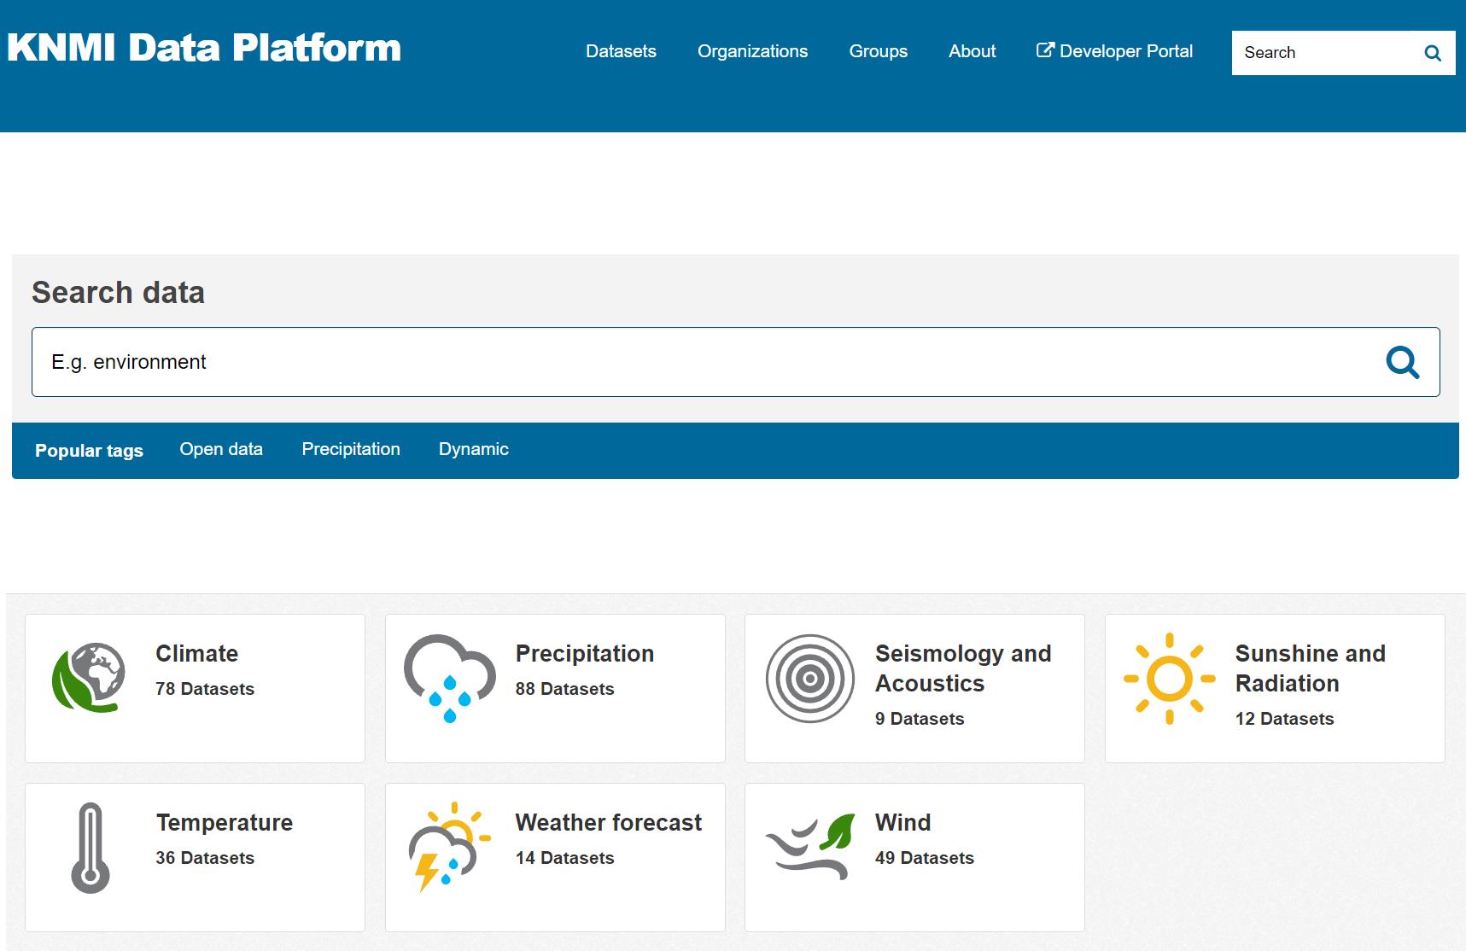Open Sunshine and Radiation group title

[1311, 668]
